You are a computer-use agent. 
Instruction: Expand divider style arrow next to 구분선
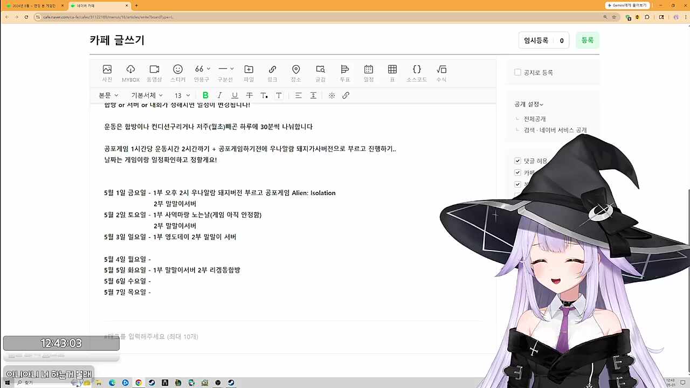coord(232,68)
